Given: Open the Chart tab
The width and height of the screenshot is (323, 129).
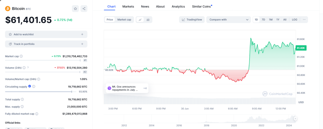Looking at the screenshot, I should pyautogui.click(x=111, y=6).
